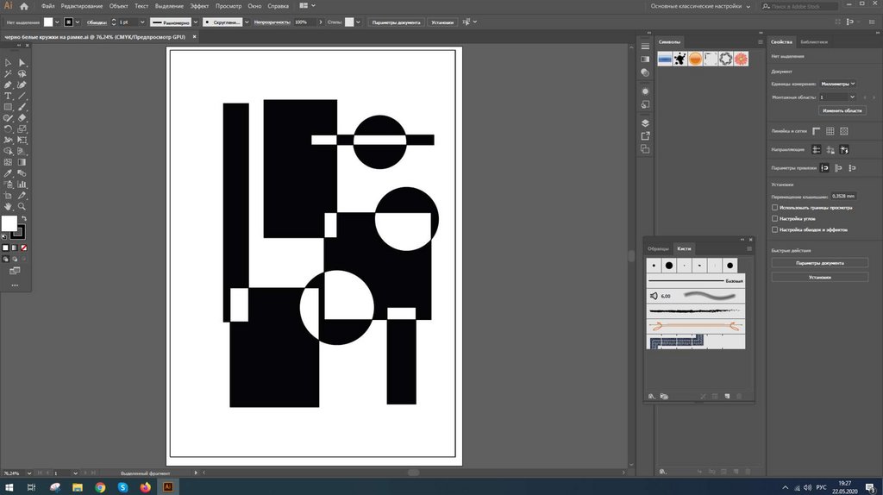Click the white Fill color swatch
This screenshot has width=883, height=495.
pos(9,223)
